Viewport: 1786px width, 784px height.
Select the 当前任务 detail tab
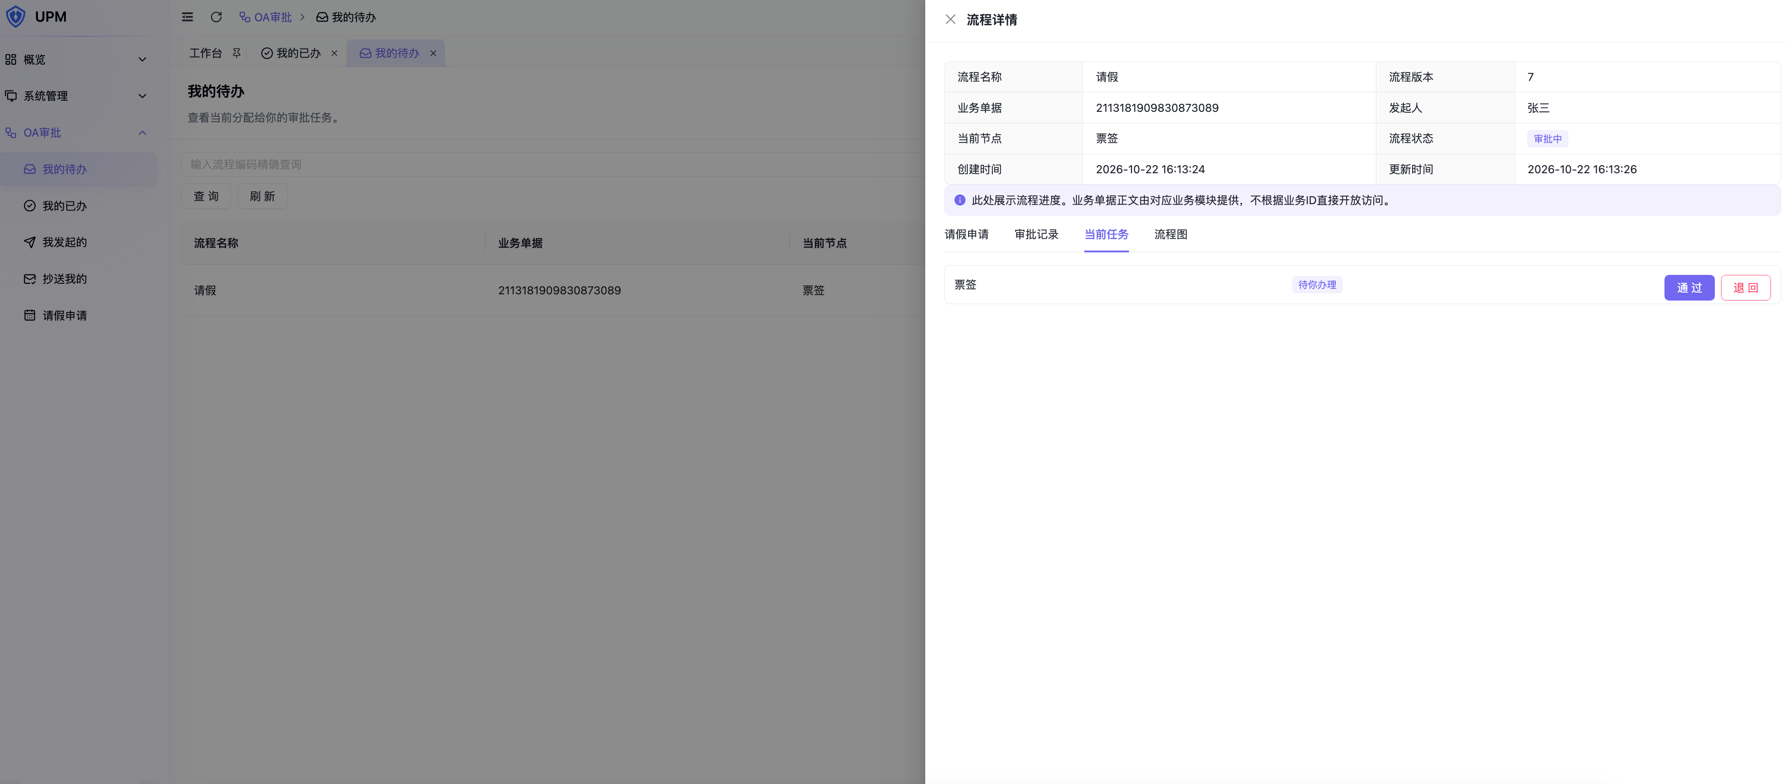[x=1106, y=235]
